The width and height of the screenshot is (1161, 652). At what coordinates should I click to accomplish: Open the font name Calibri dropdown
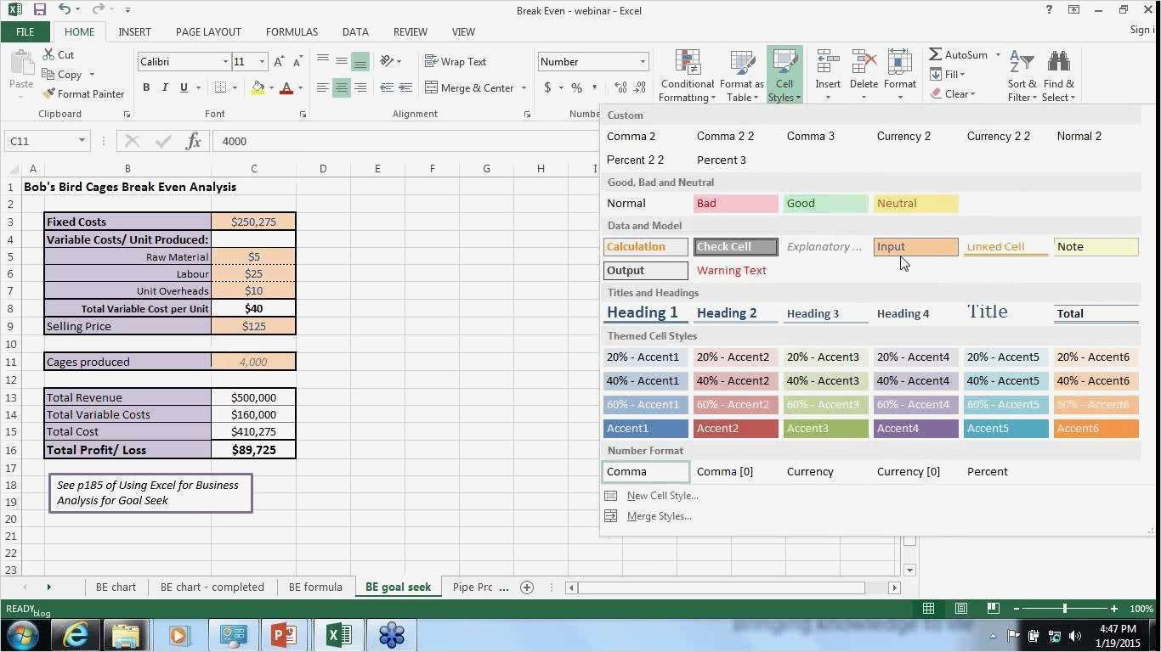[x=225, y=62]
